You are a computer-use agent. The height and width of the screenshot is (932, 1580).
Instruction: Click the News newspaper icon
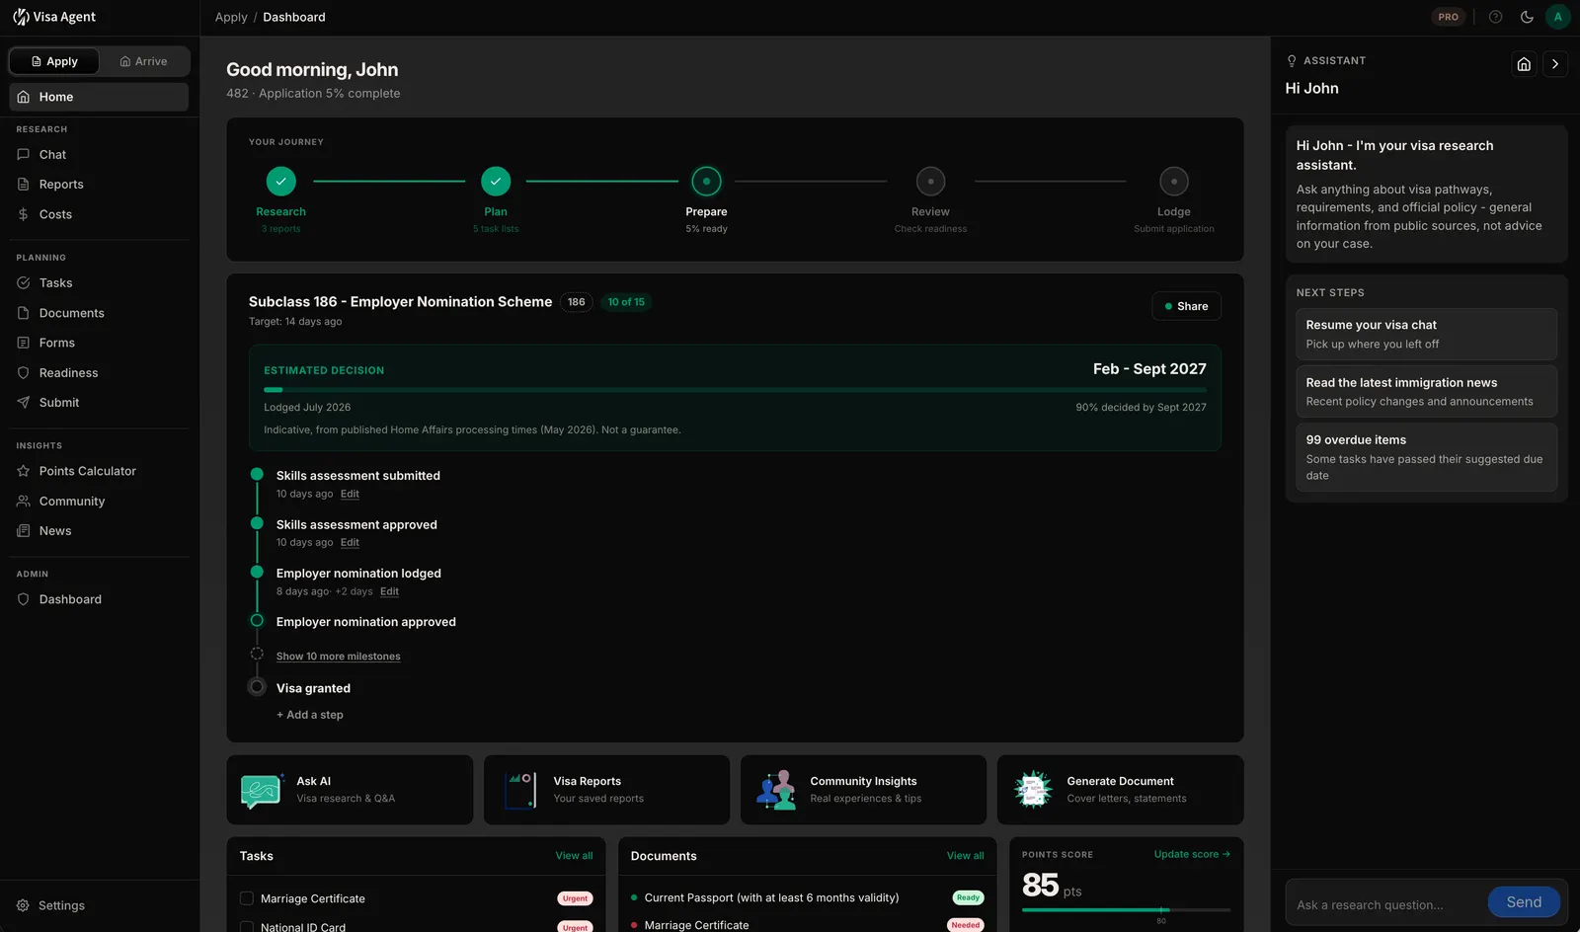(x=24, y=531)
